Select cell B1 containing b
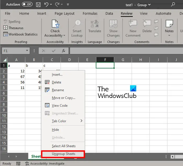The width and height of the screenshot is (183, 166). 34,66
